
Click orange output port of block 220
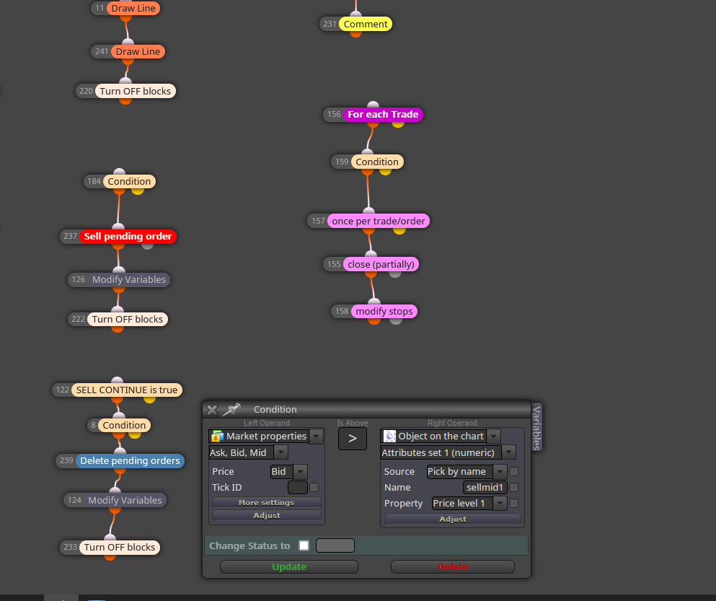click(125, 100)
